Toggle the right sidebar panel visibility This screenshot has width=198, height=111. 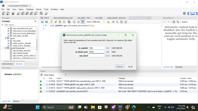196,13
